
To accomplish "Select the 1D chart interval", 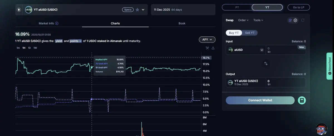I will (x=29, y=48).
